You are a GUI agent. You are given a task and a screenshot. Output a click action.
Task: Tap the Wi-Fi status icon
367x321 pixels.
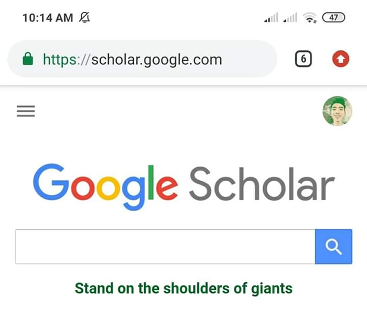pyautogui.click(x=311, y=18)
